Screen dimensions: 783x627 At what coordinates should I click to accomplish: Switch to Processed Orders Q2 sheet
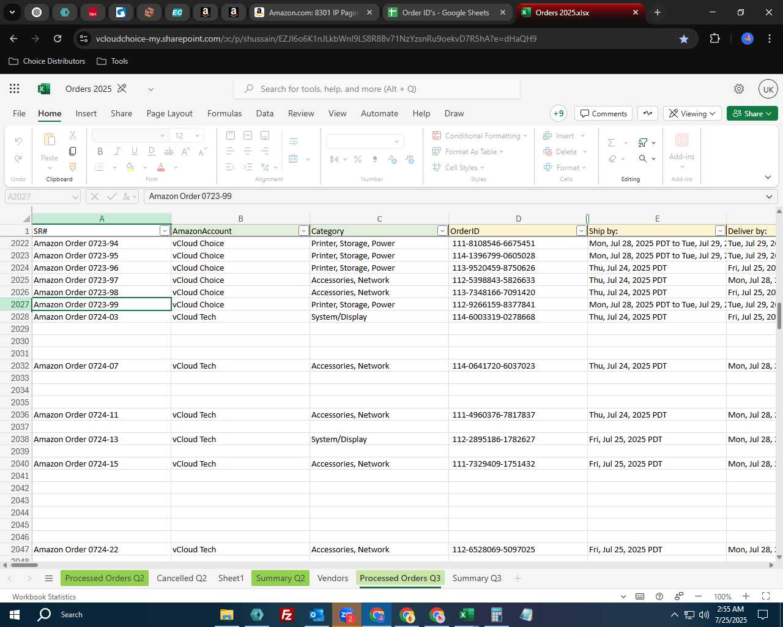[105, 578]
